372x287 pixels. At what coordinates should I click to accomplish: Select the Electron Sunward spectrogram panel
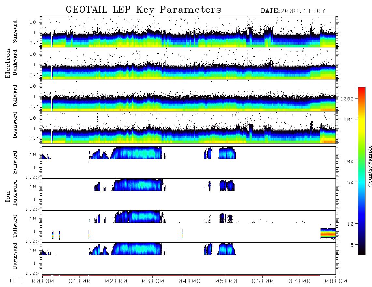[x=189, y=32]
